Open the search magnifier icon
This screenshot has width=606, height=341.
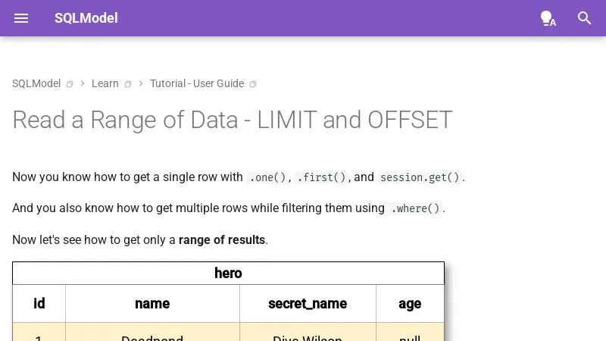point(584,18)
